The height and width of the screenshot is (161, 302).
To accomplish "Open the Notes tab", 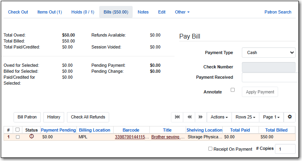I will pos(143,12).
